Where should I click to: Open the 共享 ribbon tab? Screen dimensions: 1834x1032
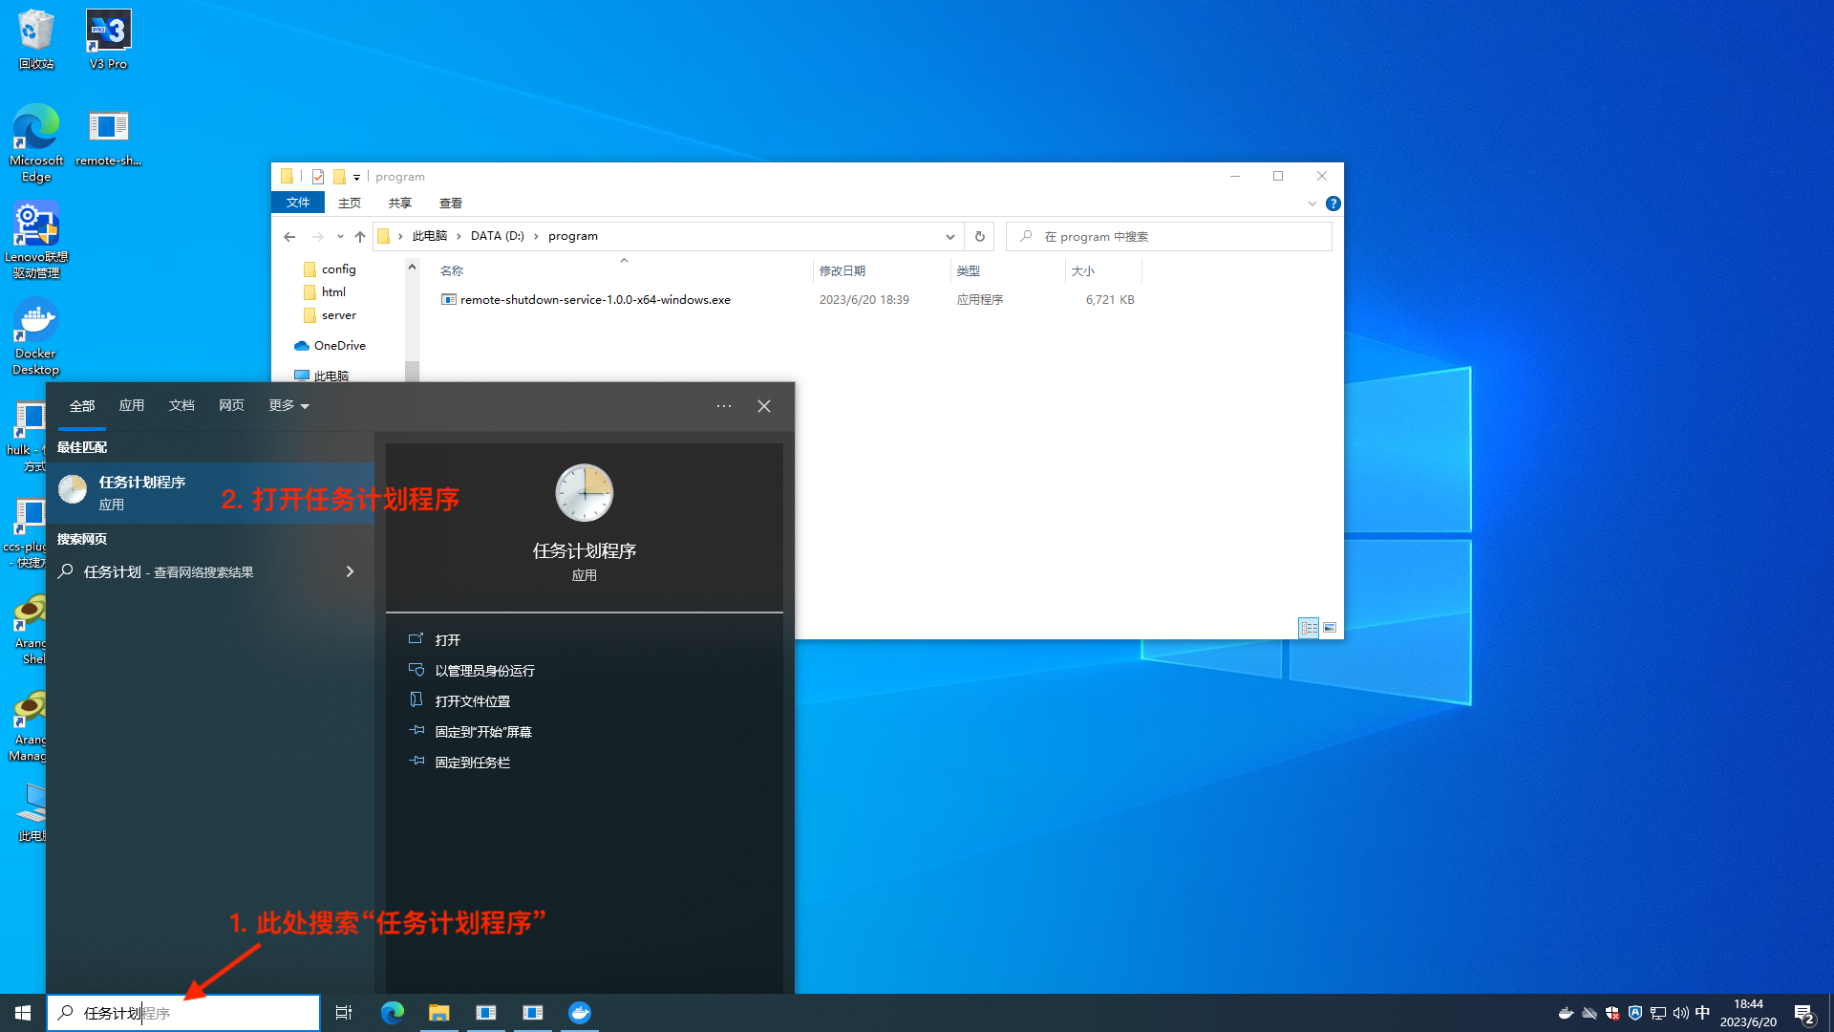[x=400, y=203]
